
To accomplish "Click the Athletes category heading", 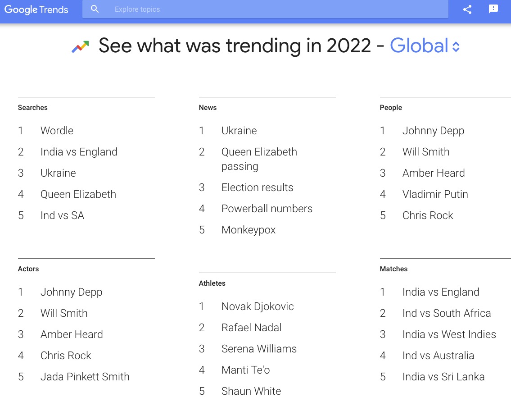I will [x=212, y=283].
